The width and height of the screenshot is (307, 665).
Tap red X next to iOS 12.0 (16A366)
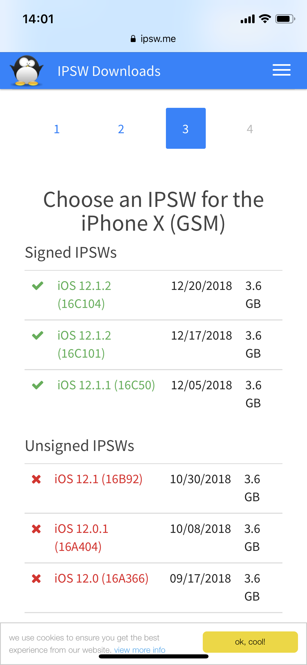point(36,578)
